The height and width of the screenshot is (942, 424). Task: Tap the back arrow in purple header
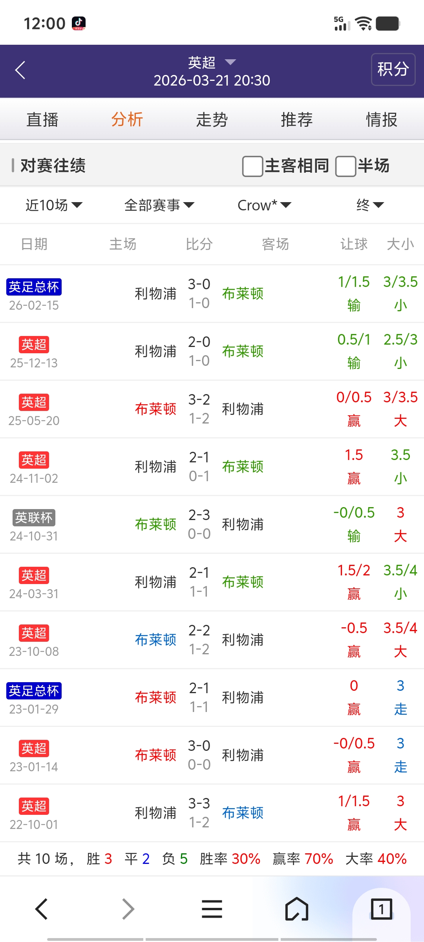20,70
